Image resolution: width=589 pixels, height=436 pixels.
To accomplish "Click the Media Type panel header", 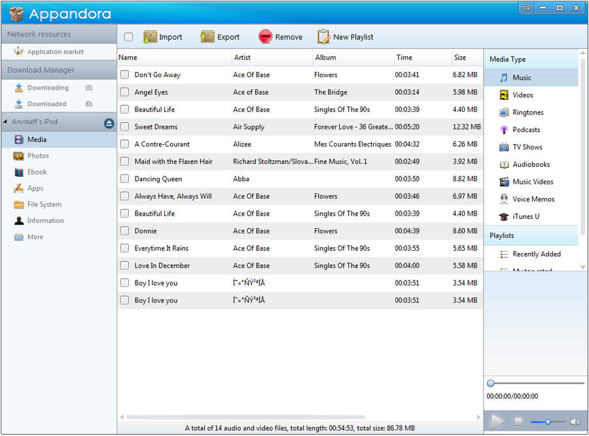I will pos(531,59).
